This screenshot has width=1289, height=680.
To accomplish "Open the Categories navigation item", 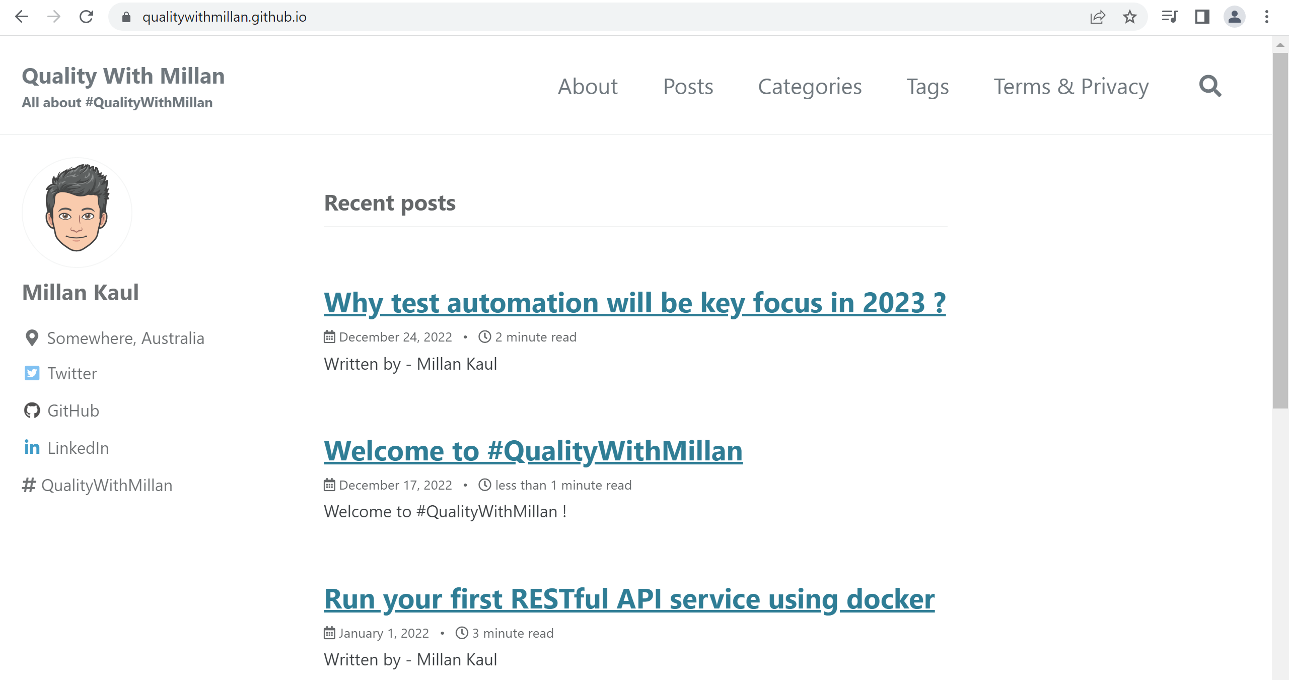I will click(x=810, y=87).
